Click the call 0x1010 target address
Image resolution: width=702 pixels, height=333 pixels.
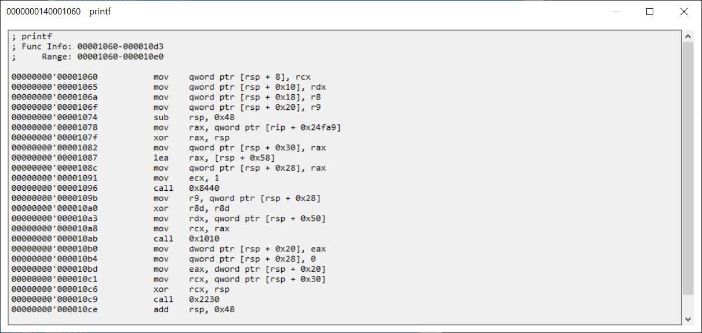click(x=204, y=239)
